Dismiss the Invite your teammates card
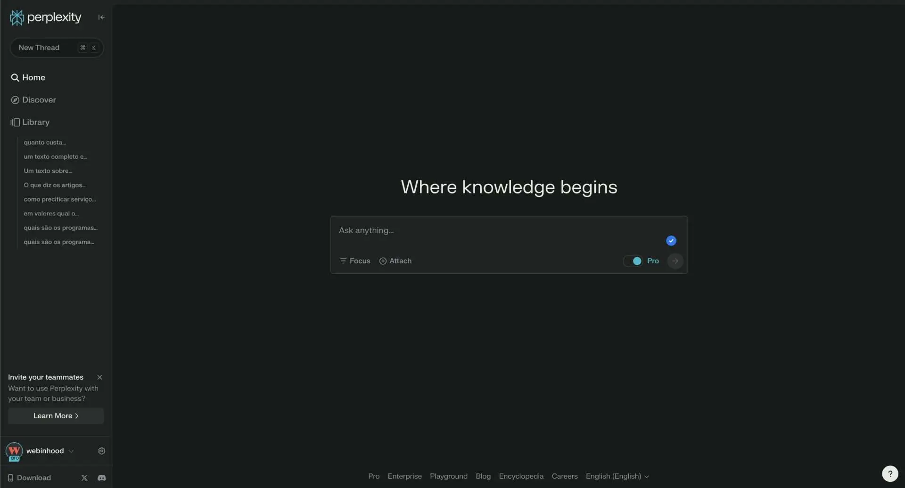 pyautogui.click(x=99, y=377)
